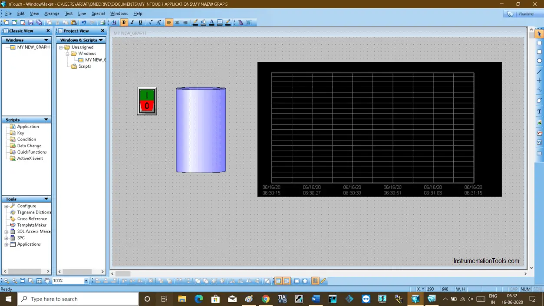The width and height of the screenshot is (544, 306).
Task: Click the Undo icon
Action: pos(84,23)
